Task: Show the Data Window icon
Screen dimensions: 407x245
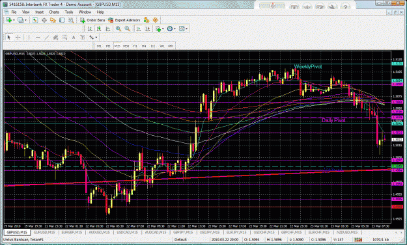Action: click(44, 20)
